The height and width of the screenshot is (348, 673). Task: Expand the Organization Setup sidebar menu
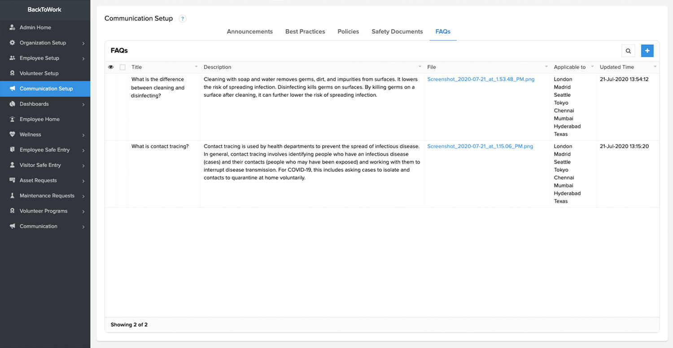[83, 43]
